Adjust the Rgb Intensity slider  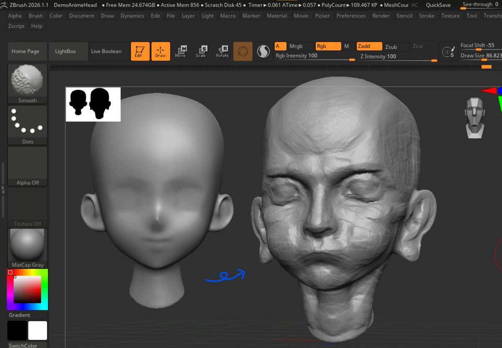coord(315,56)
